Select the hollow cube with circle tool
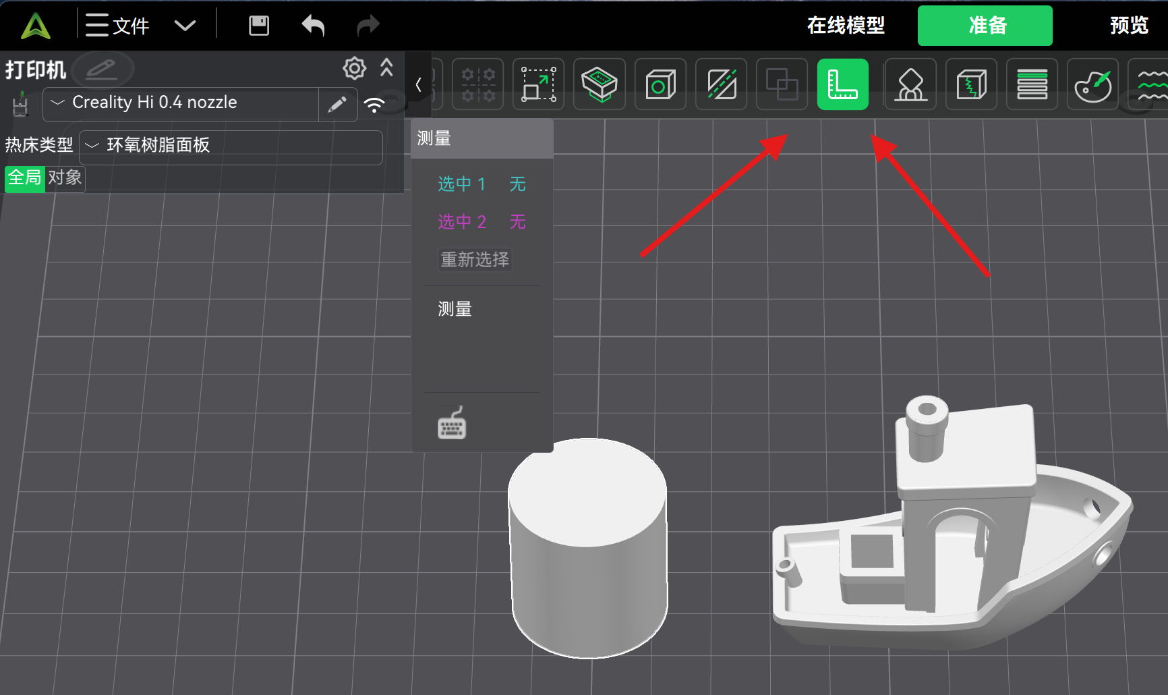The height and width of the screenshot is (695, 1168). pyautogui.click(x=660, y=85)
